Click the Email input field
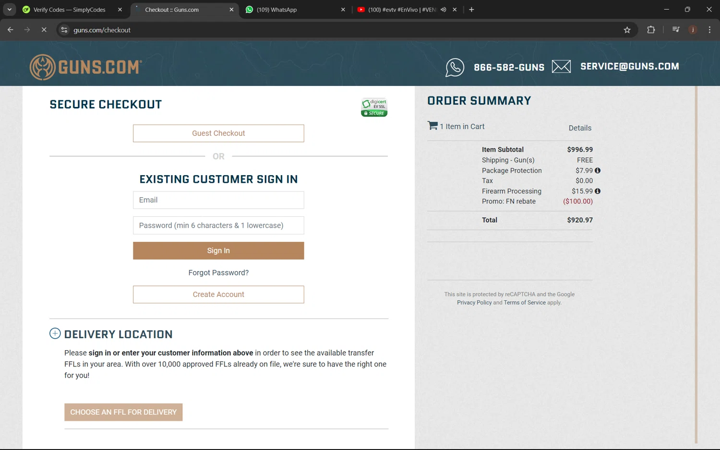Image resolution: width=720 pixels, height=450 pixels. tap(218, 200)
